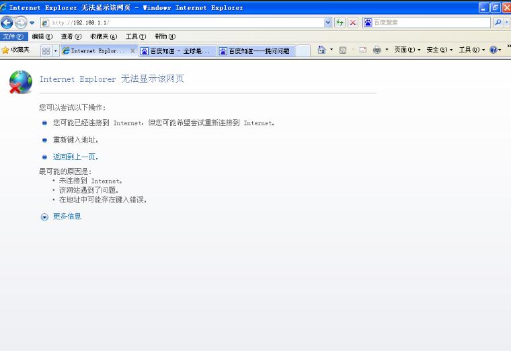Click the text 该网站遇到了问题
This screenshot has height=351, width=511.
tap(89, 190)
